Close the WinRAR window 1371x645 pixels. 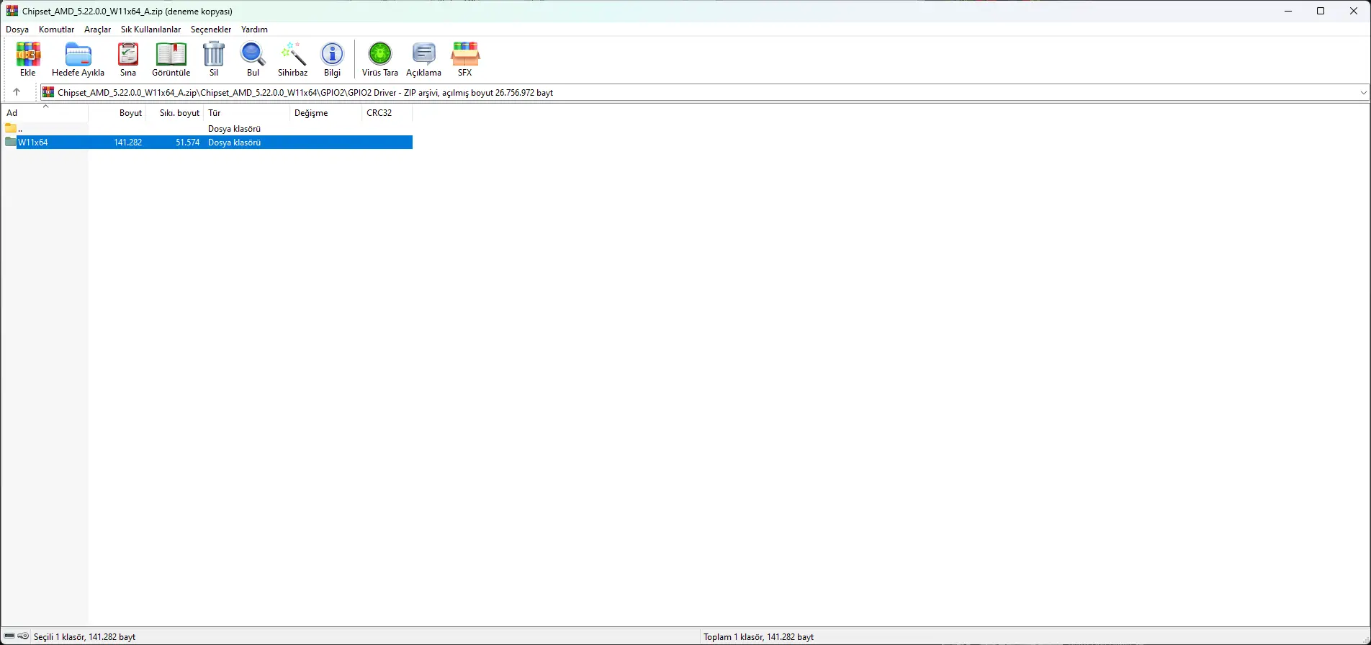pos(1354,11)
